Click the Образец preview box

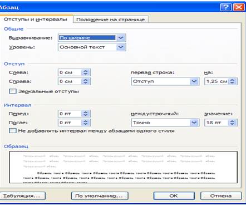click(123, 167)
